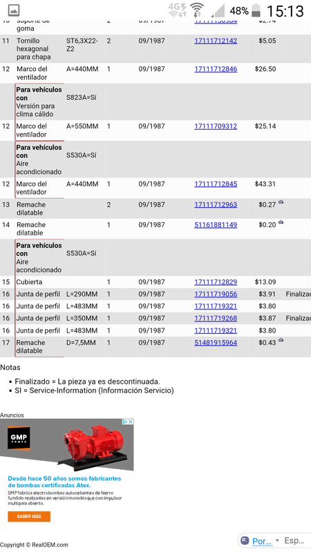The width and height of the screenshot is (311, 552).
Task: Tap the battery icon in status bar
Action: pyautogui.click(x=256, y=10)
